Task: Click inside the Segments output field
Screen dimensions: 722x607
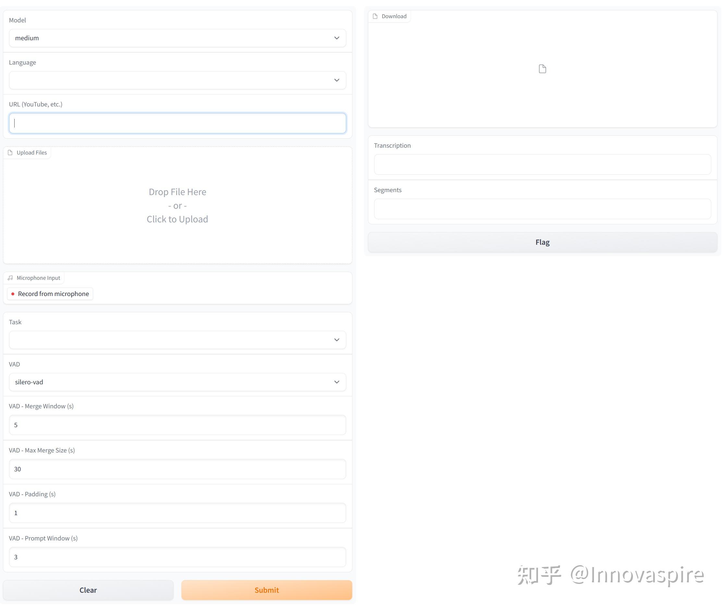Action: coord(542,208)
